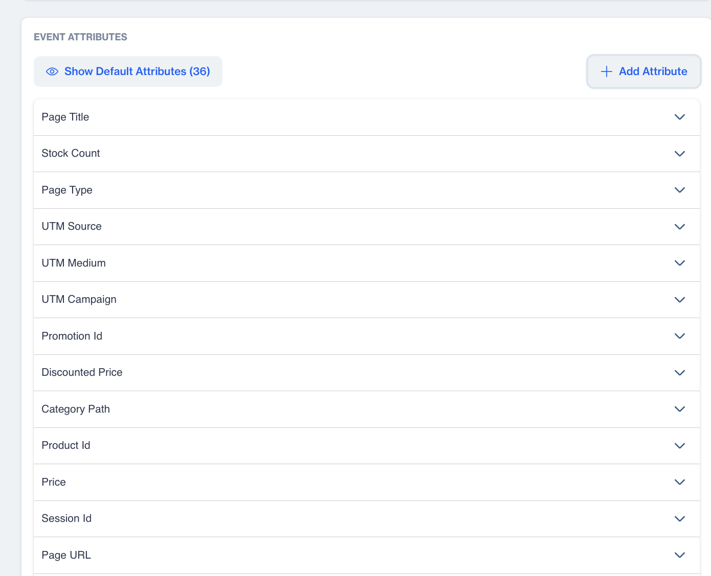711x576 pixels.
Task: Expand the Category Path chevron
Action: pos(679,409)
